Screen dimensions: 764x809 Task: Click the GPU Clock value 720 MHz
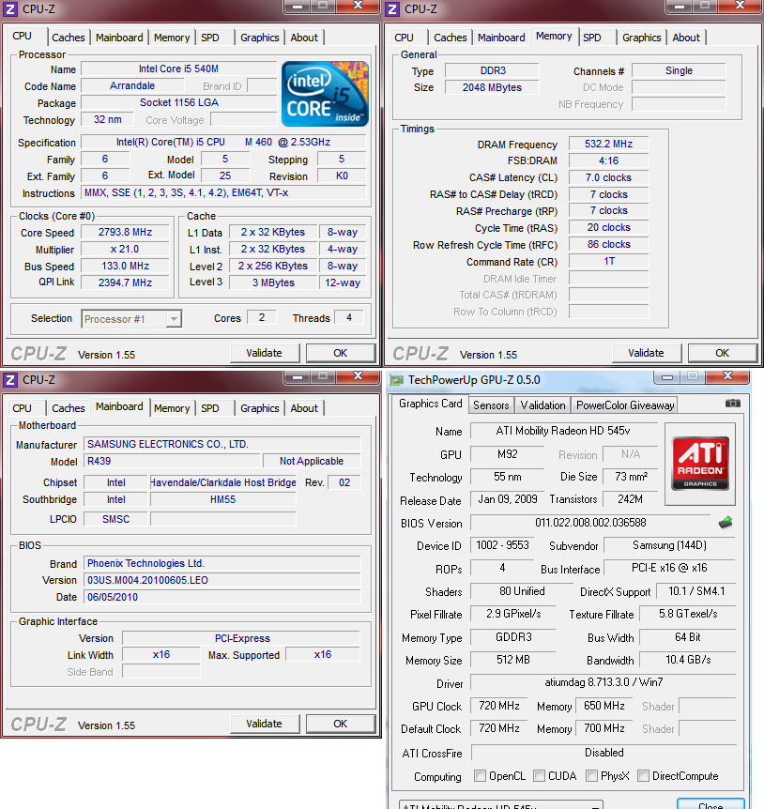(498, 706)
